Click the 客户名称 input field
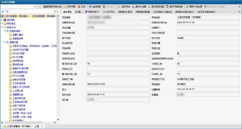 tap(118, 38)
